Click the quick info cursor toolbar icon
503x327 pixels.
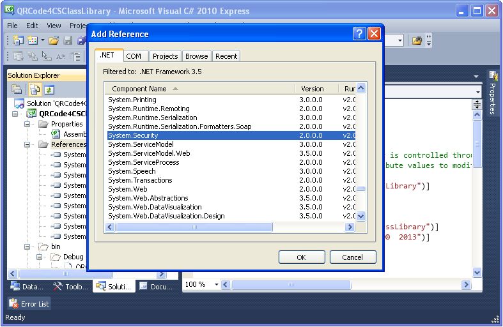tap(47, 56)
